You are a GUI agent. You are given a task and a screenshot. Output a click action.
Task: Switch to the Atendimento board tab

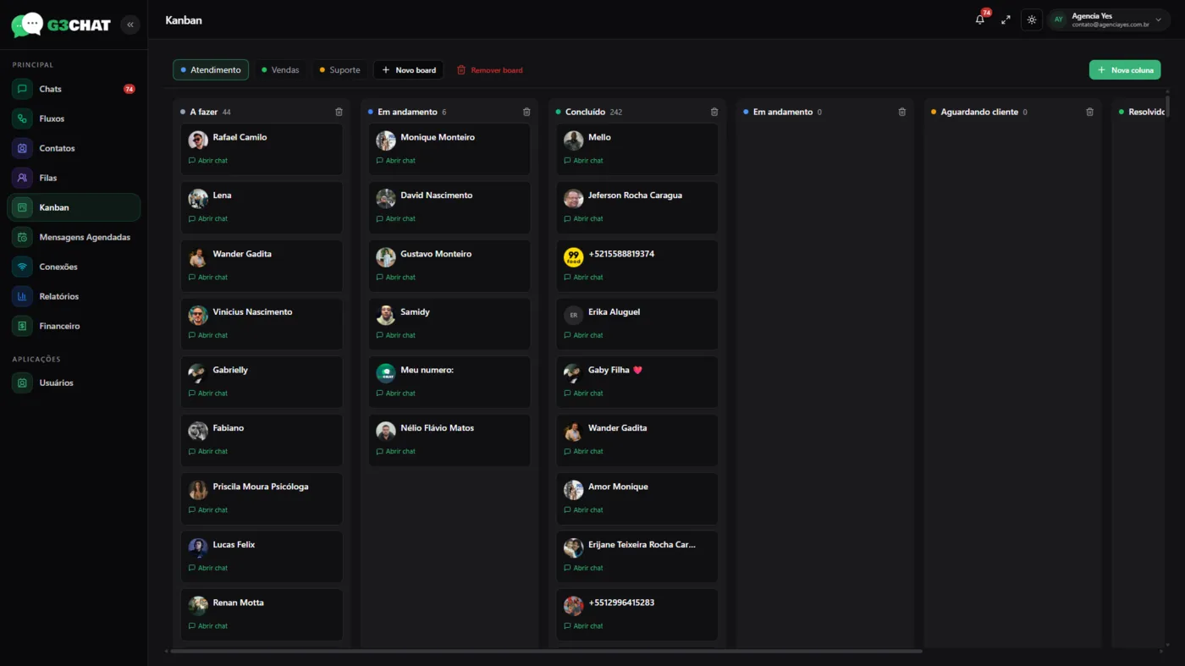211,69
